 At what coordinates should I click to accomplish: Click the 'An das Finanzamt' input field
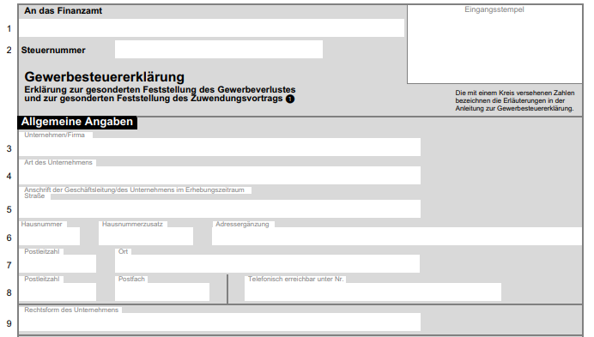point(211,28)
